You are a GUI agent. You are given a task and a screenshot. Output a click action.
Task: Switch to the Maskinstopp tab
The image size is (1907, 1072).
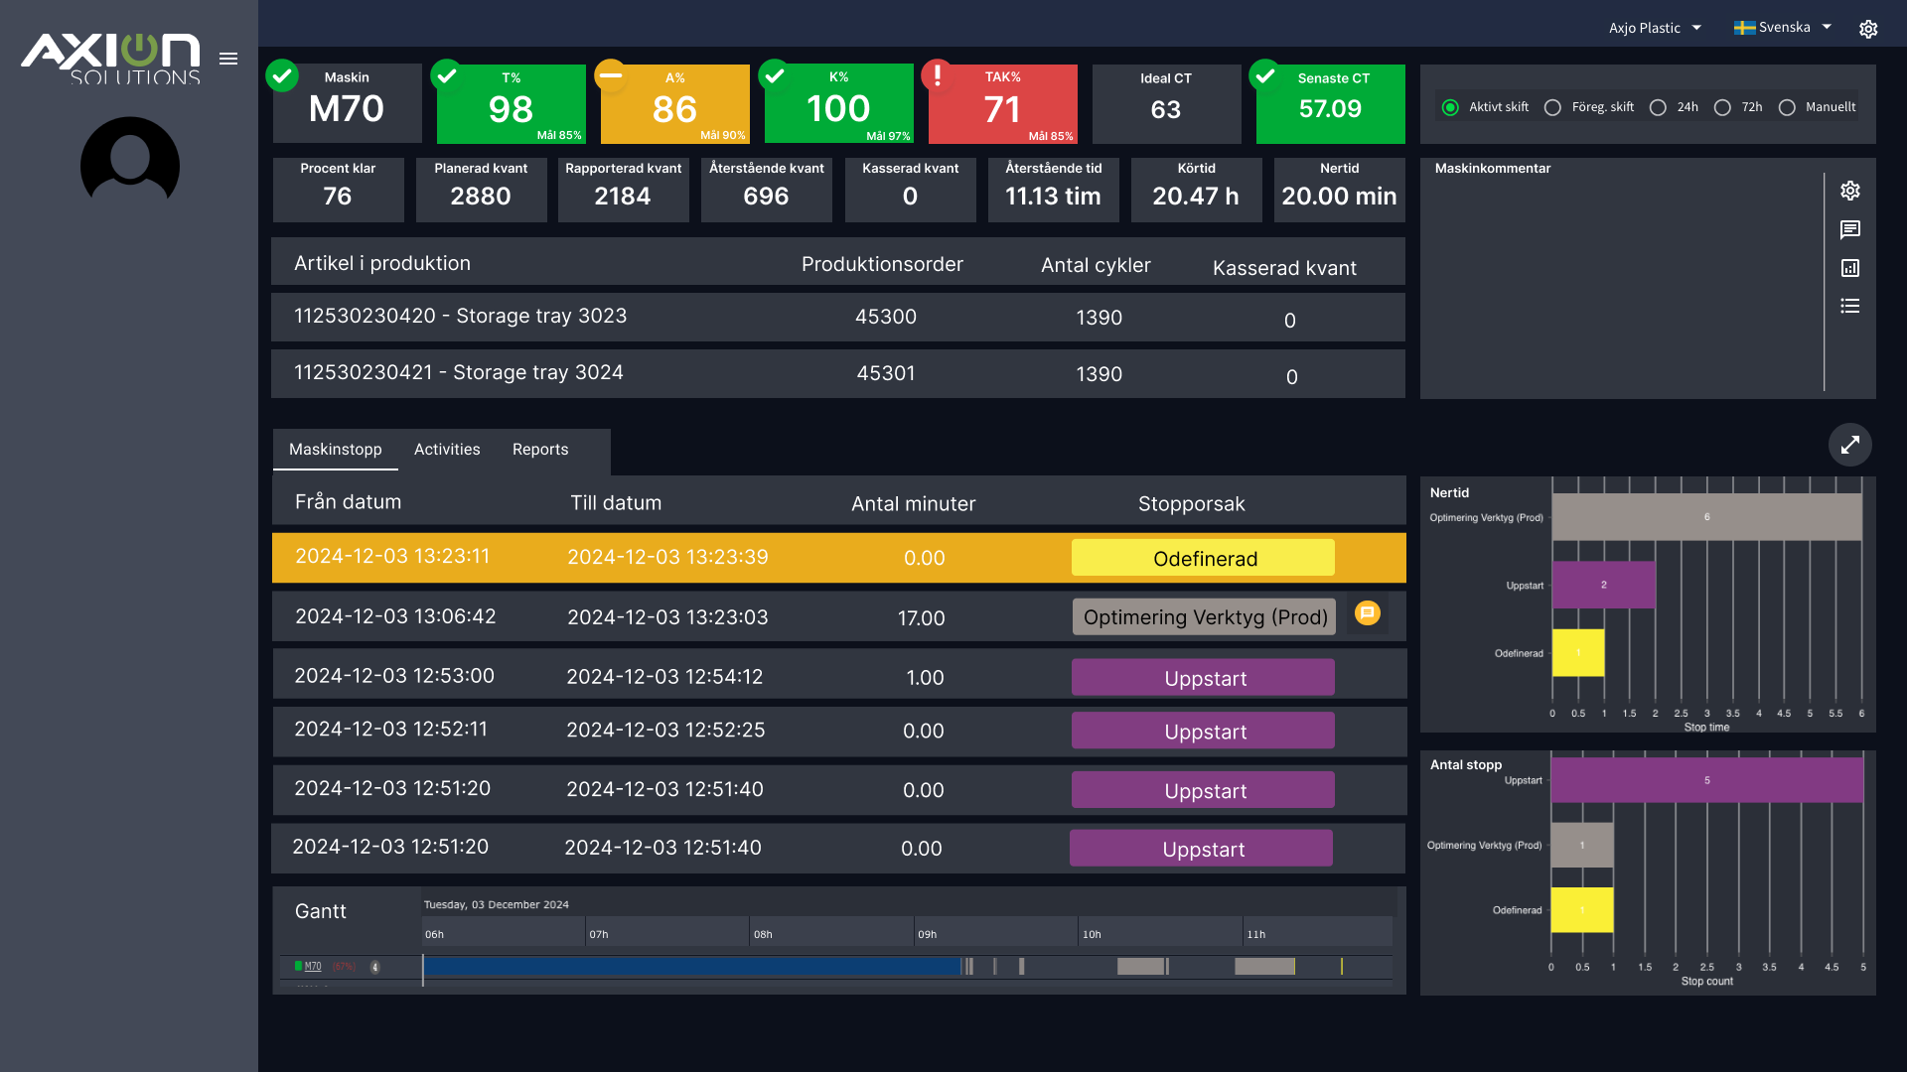pyautogui.click(x=336, y=450)
